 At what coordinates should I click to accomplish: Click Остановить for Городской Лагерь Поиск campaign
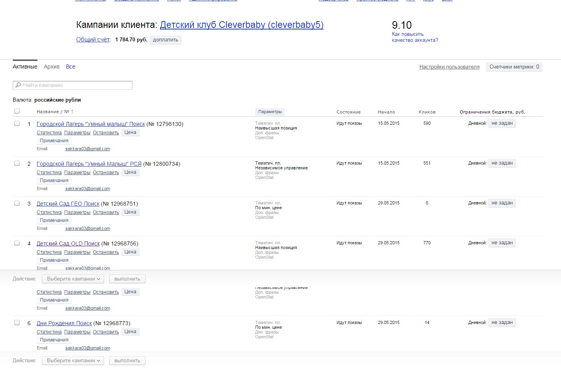coord(106,133)
